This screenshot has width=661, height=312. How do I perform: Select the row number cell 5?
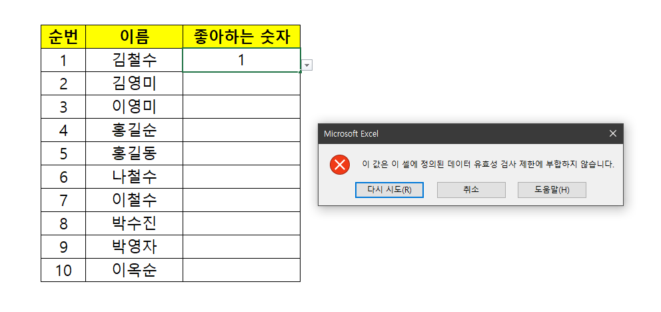click(63, 153)
